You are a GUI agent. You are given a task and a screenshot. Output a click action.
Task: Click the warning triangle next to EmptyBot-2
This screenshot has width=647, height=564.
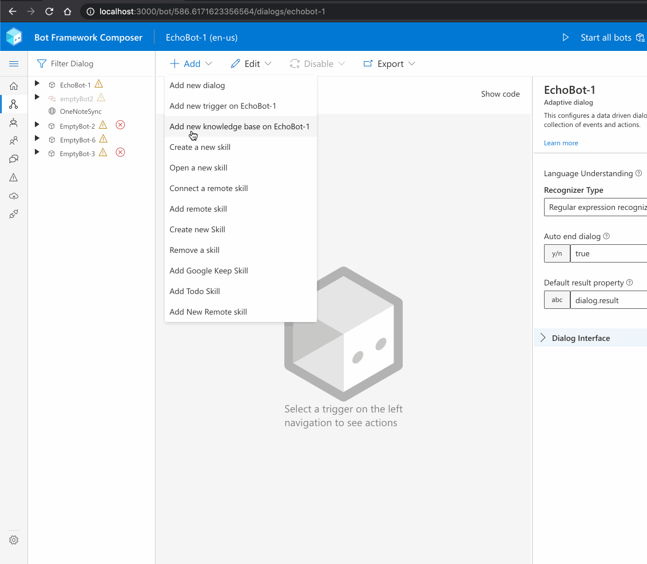(103, 125)
